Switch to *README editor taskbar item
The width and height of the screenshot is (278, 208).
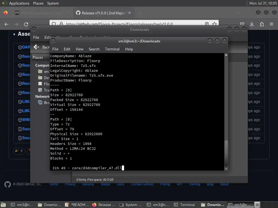[x=77, y=205]
